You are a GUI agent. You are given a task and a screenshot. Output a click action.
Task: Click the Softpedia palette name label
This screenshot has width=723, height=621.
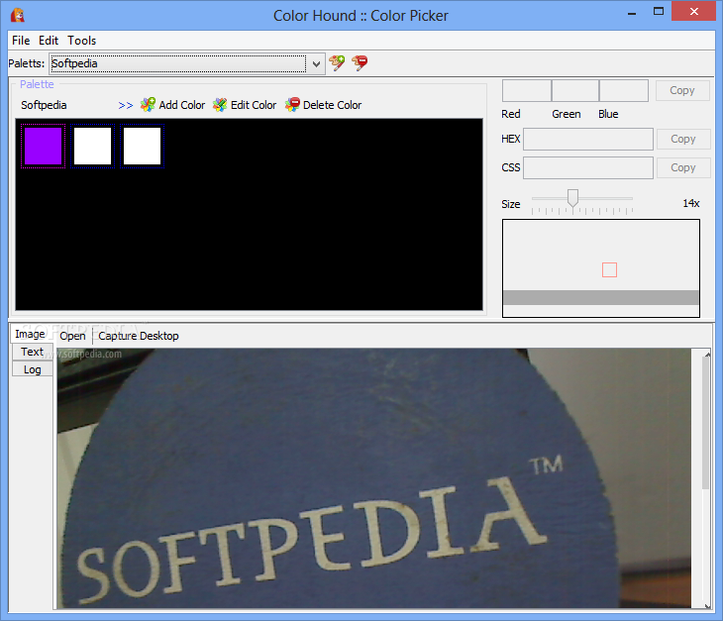pos(44,105)
